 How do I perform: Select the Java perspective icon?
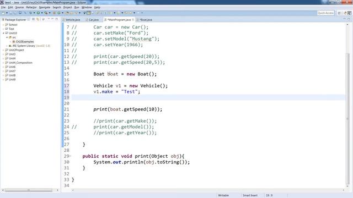(345, 13)
